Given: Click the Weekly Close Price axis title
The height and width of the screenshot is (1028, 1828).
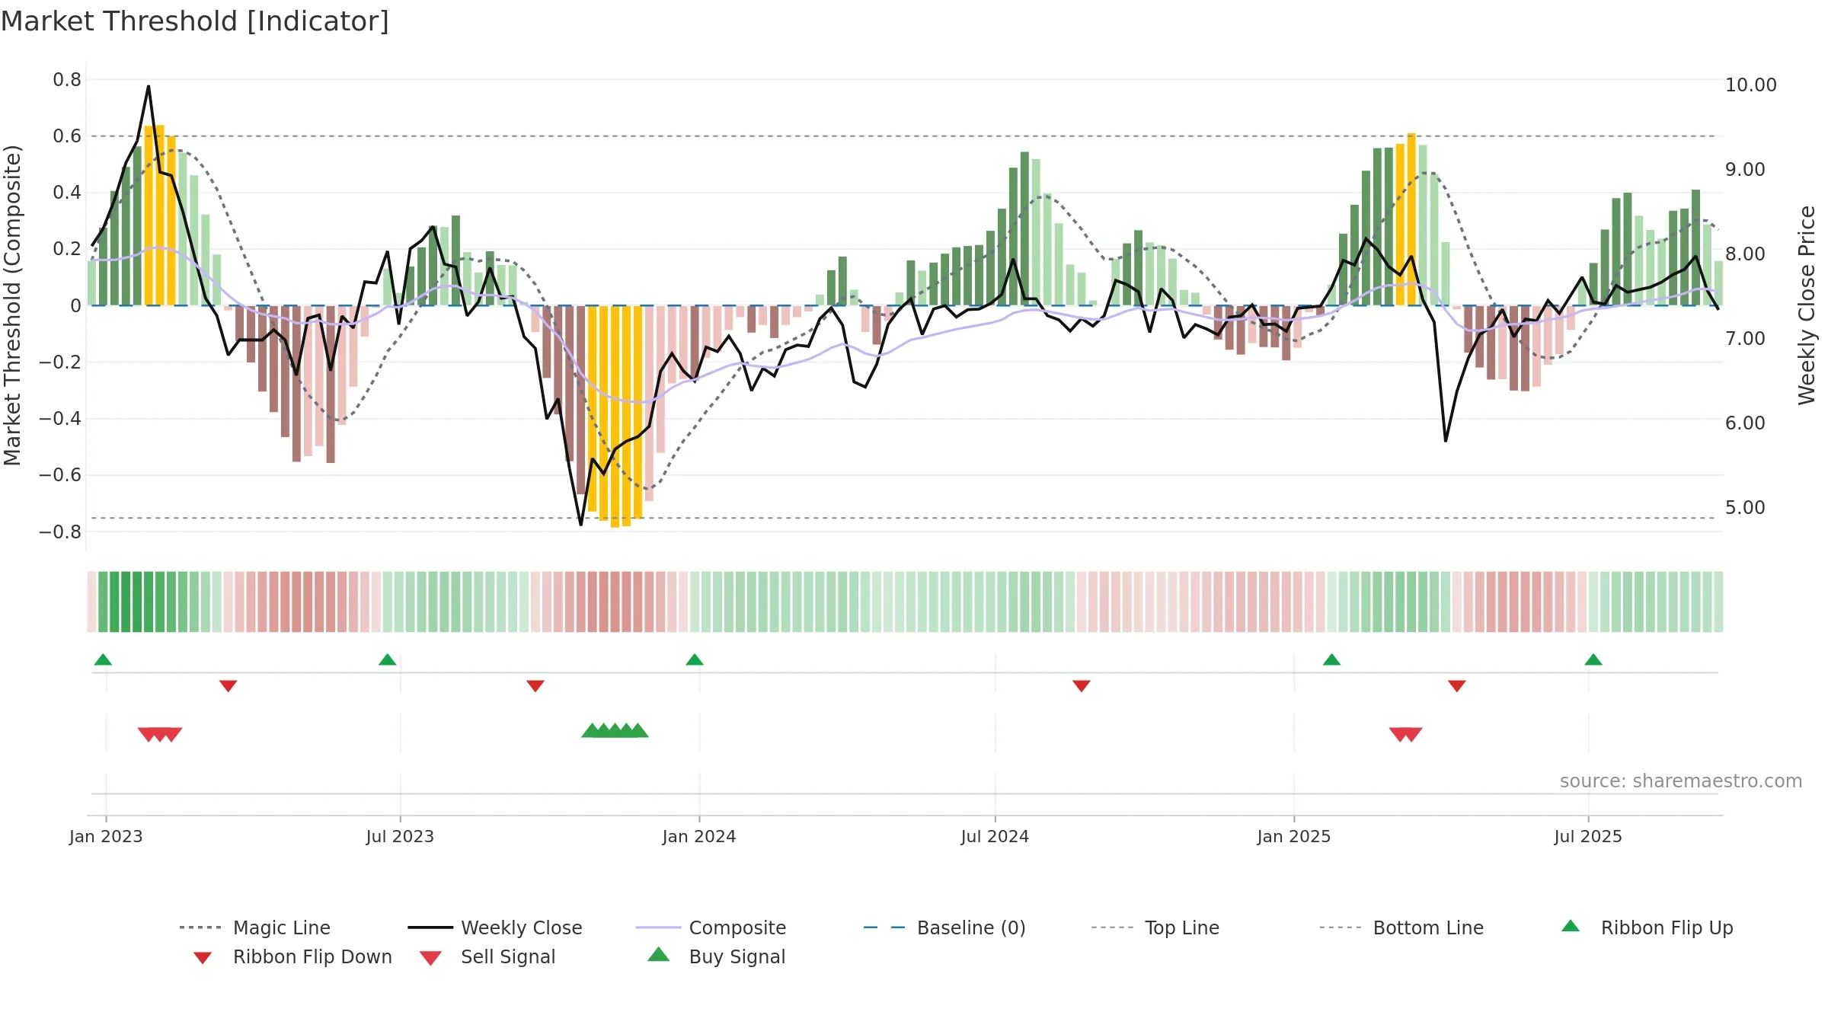Looking at the screenshot, I should [x=1807, y=305].
